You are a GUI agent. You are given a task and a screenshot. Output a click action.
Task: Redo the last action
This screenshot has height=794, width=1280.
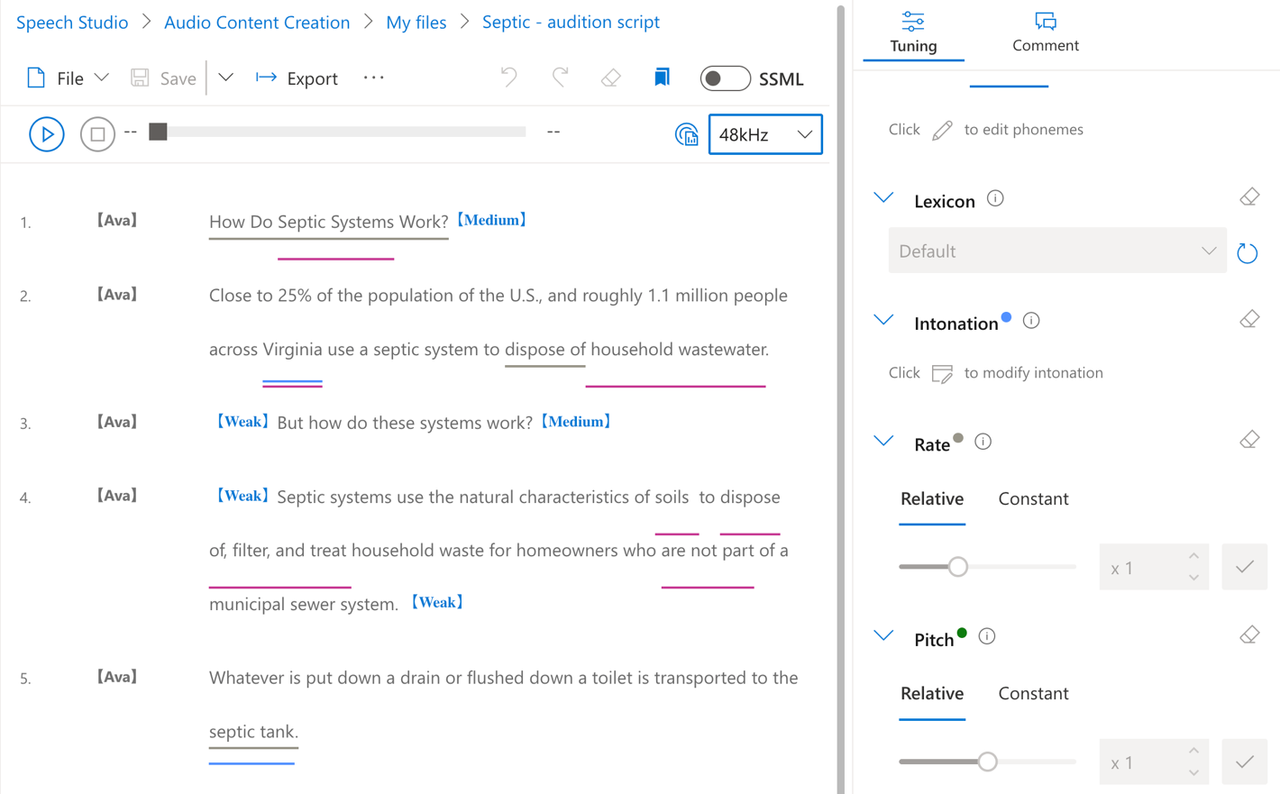coord(560,78)
